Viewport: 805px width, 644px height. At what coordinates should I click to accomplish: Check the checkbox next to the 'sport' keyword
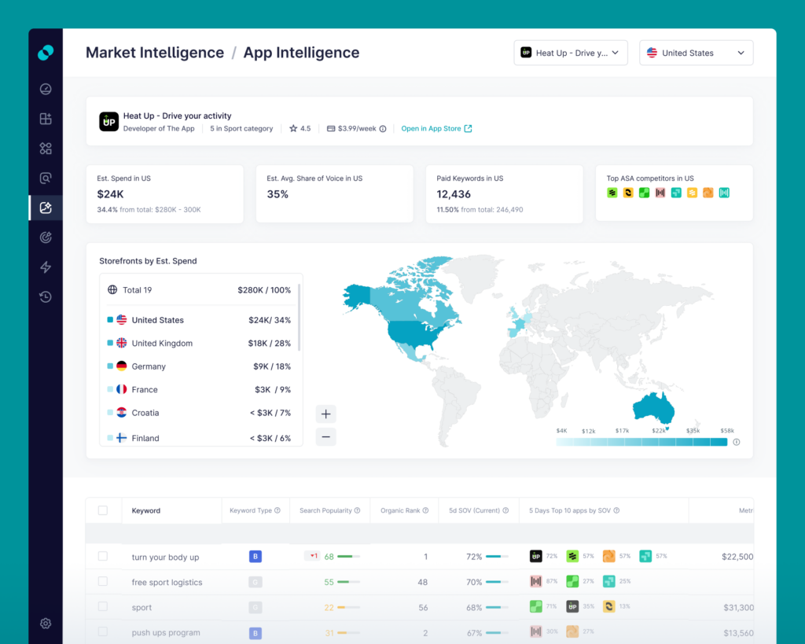click(103, 607)
